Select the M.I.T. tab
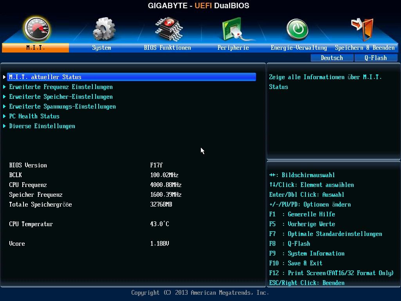The image size is (401, 301). click(x=35, y=48)
